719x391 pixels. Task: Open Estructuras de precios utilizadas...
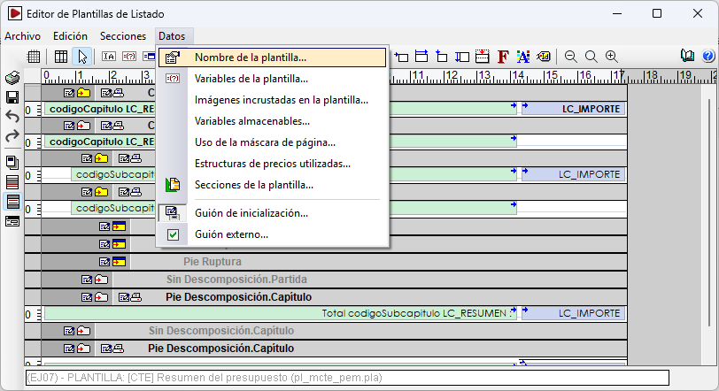(273, 164)
